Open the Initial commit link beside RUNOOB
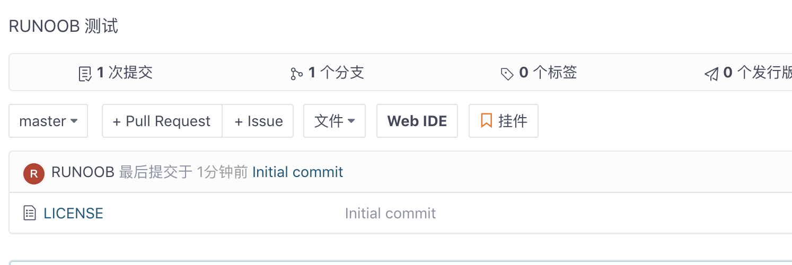 tap(297, 172)
